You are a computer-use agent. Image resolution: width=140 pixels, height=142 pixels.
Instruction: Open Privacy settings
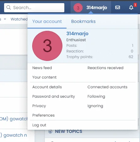click(39, 106)
